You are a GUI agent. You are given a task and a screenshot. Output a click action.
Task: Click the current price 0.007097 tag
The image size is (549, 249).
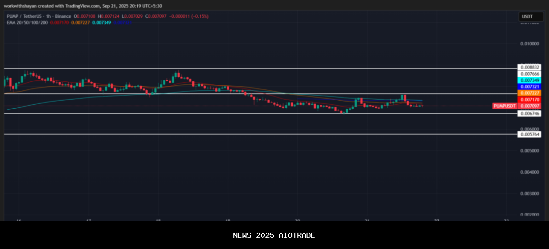tap(530, 106)
